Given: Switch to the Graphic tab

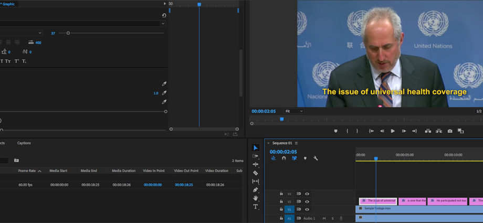Looking at the screenshot, I should tap(8, 4).
